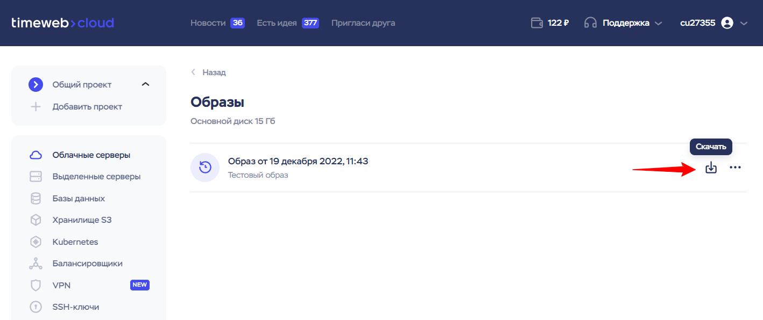
Task: Click the user avatar icon
Action: point(727,23)
